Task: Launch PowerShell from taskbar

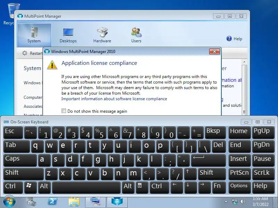Action: (53, 202)
